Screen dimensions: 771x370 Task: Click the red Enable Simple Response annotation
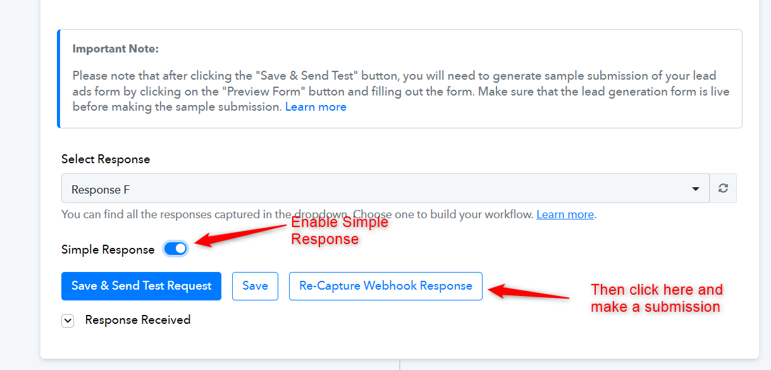click(x=340, y=231)
